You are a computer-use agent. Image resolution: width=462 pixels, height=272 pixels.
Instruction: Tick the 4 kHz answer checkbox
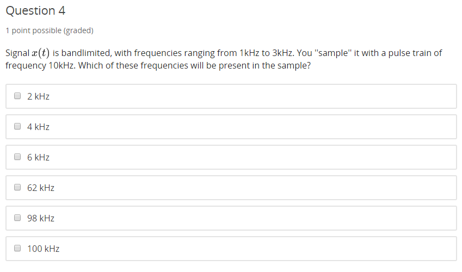pos(17,127)
